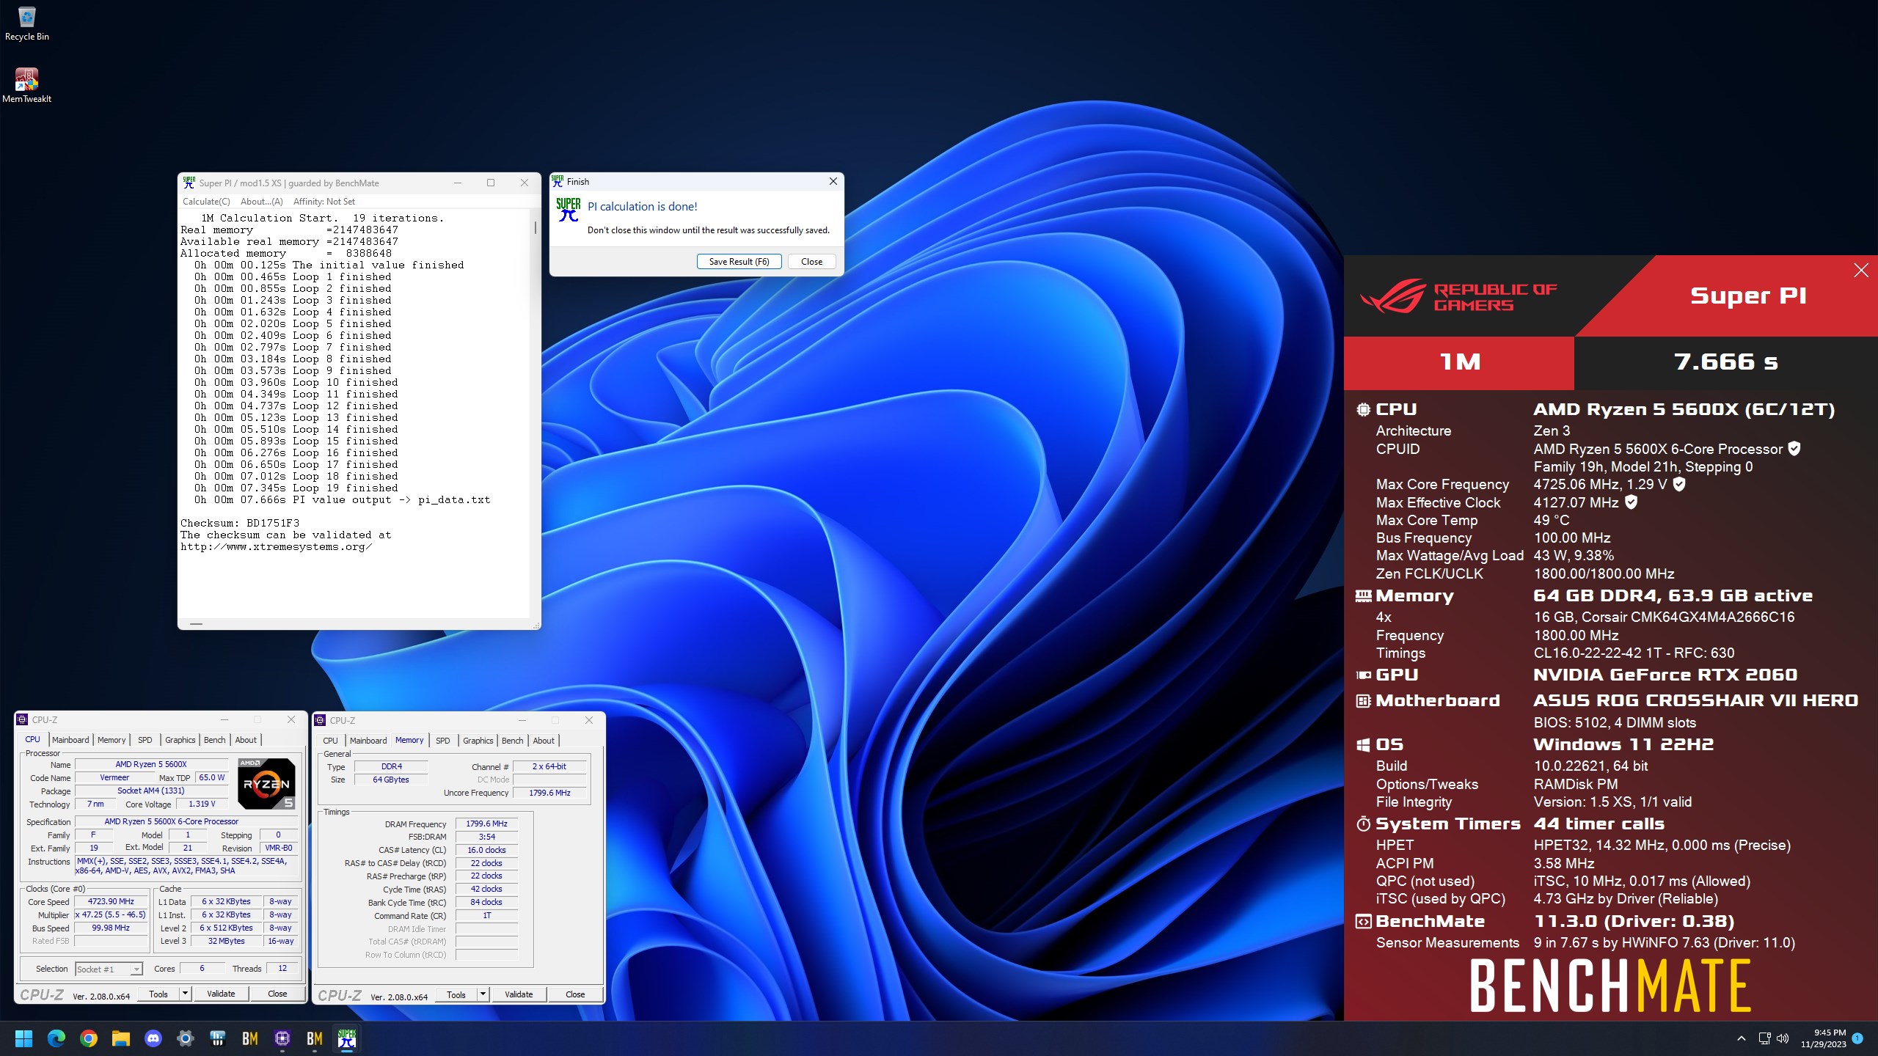Dismiss the Finish dialog with X

click(833, 182)
